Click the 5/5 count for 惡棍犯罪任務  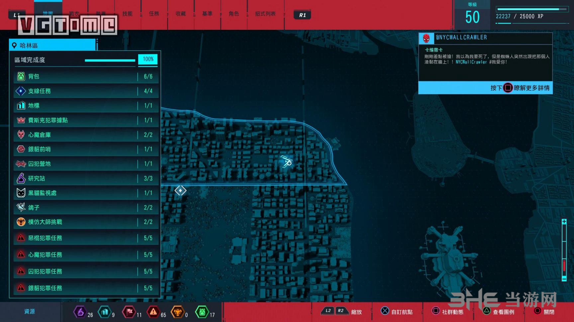148,238
